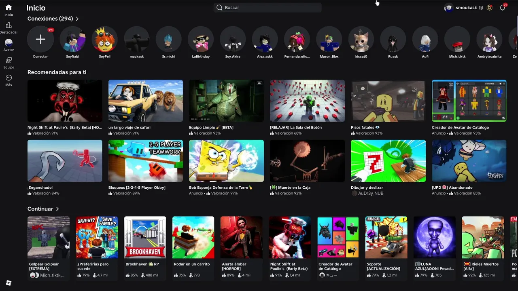The height and width of the screenshot is (291, 518).
Task: Continue Alerta ámbar [HORROR] game
Action: (242, 248)
